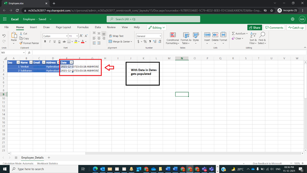
Task: Toggle Italic formatting
Action: pos(50,41)
